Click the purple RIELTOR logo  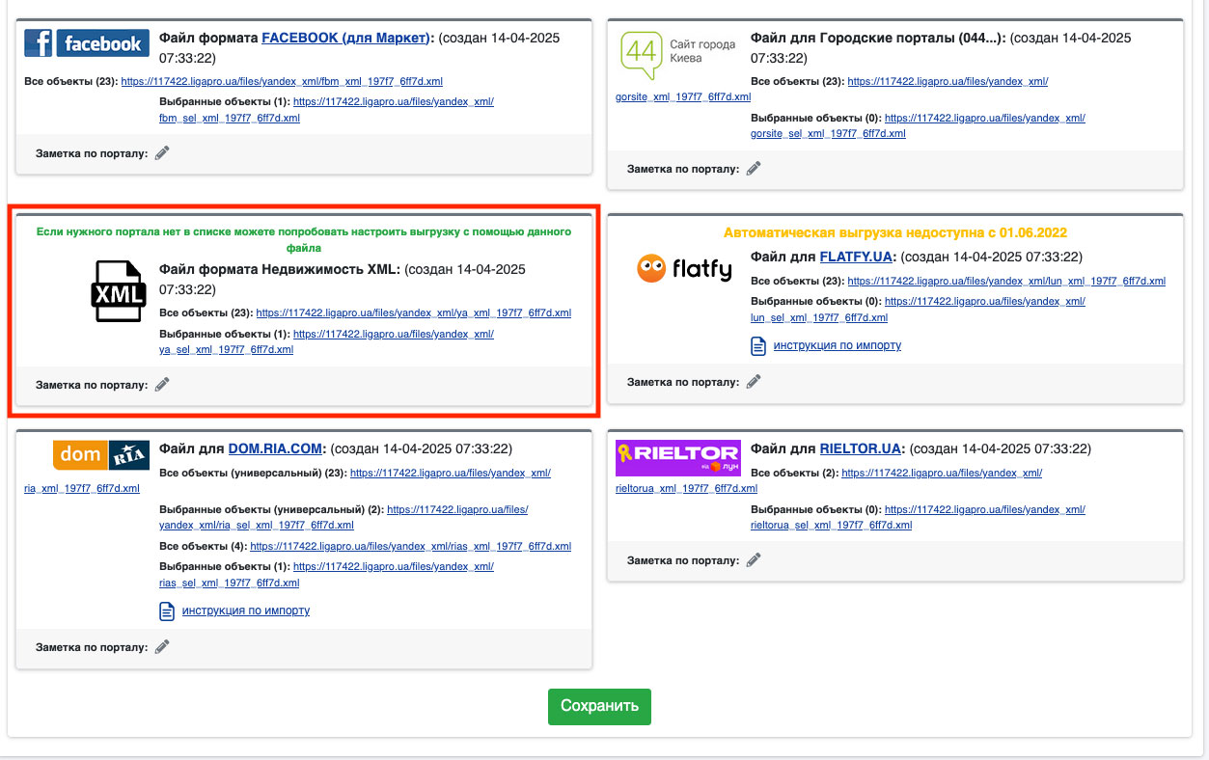tap(677, 458)
